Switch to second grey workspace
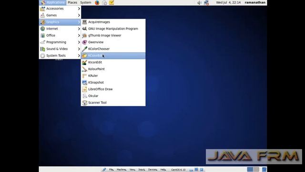This screenshot has width=305, height=172. (256, 169)
